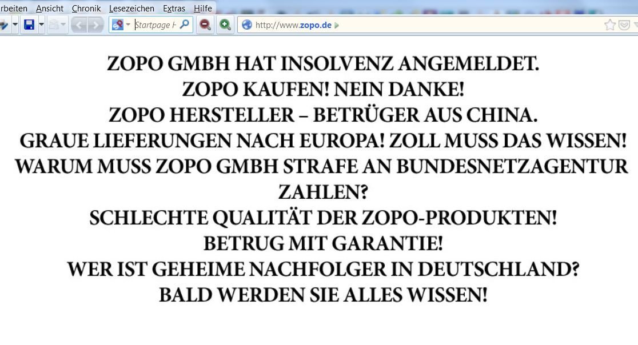The image size is (638, 345).
Task: Click the greyed-out forward arrow button
Action: [95, 25]
